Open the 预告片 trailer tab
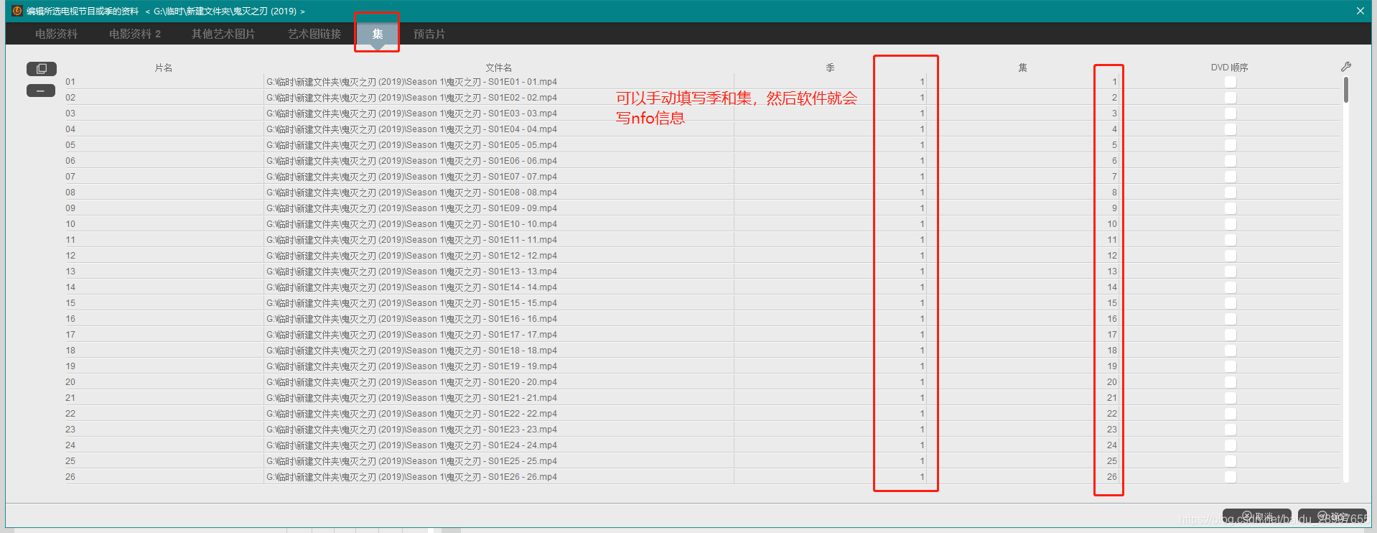The width and height of the screenshot is (1377, 533). pyautogui.click(x=429, y=34)
